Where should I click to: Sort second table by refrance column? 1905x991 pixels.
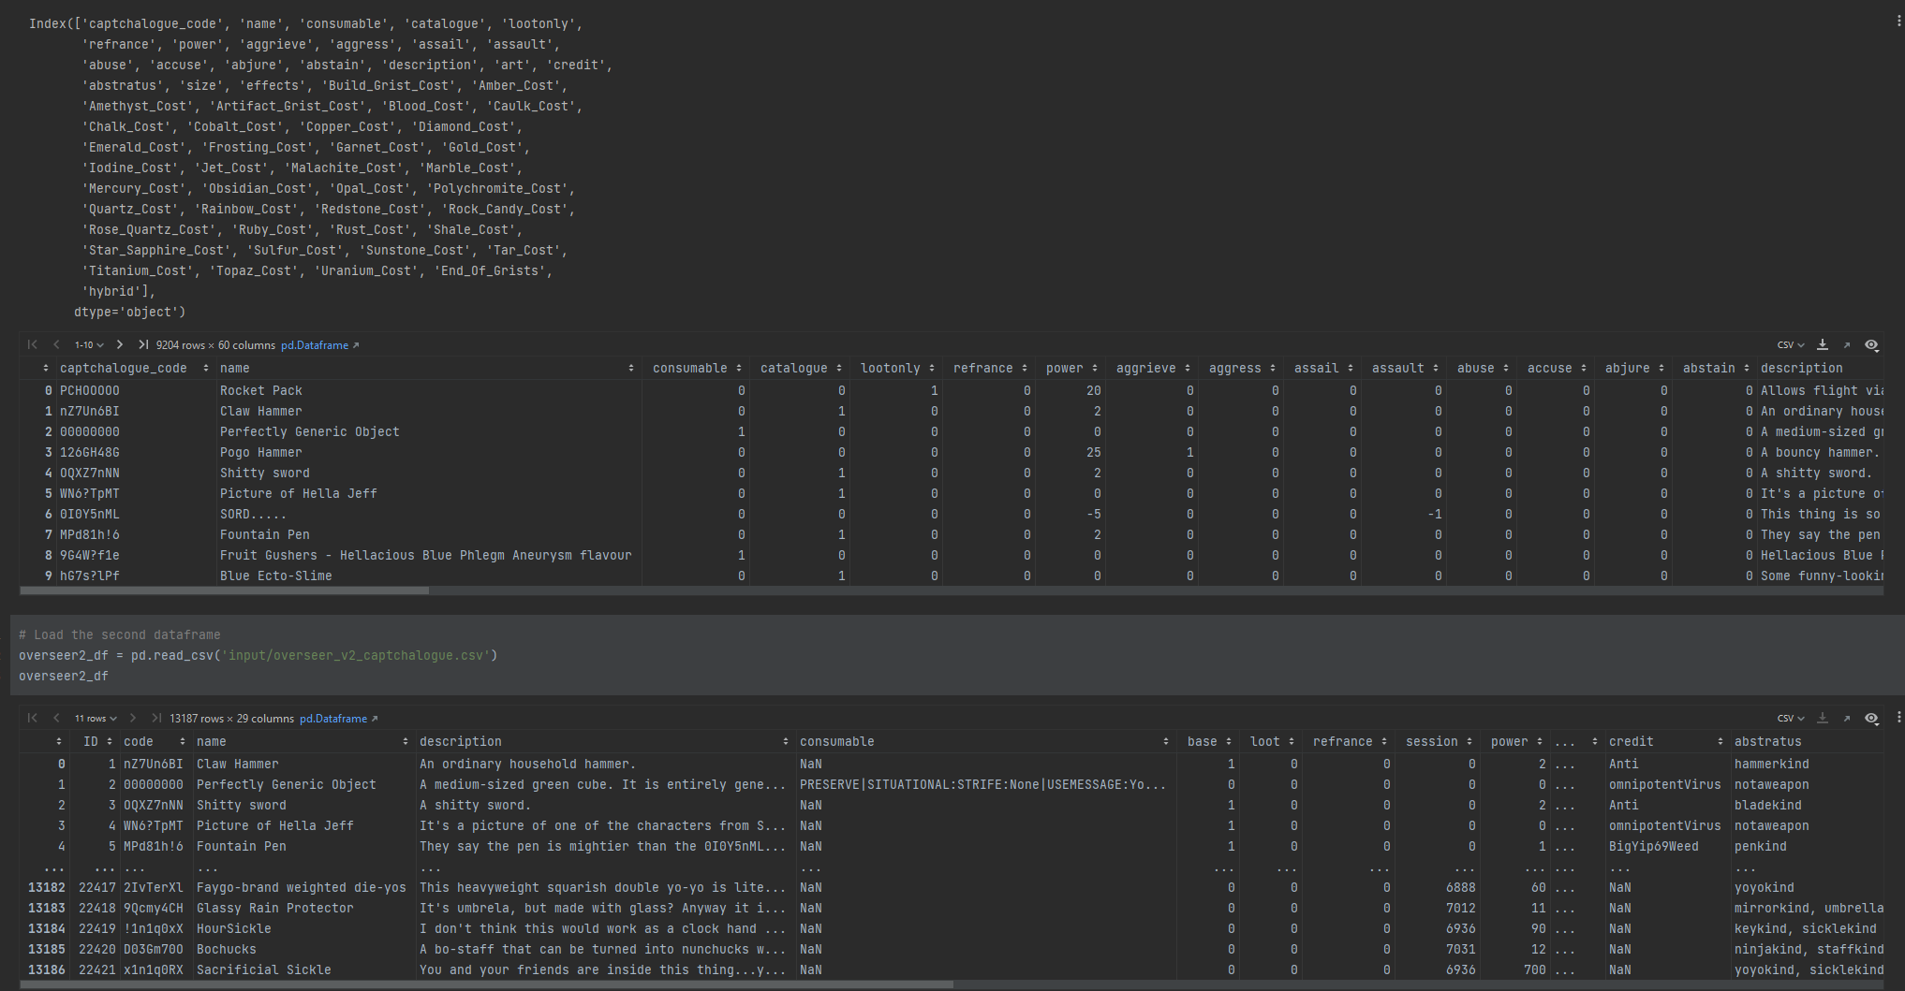click(1384, 742)
